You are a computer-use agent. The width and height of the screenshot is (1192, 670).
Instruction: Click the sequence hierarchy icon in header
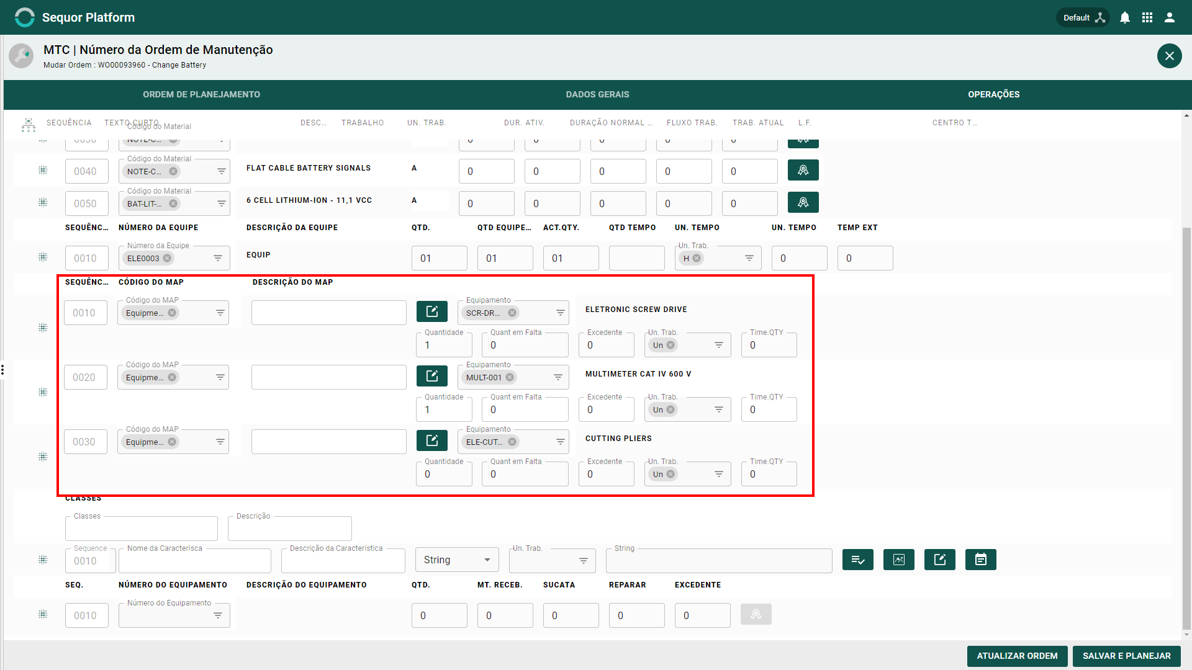[29, 125]
